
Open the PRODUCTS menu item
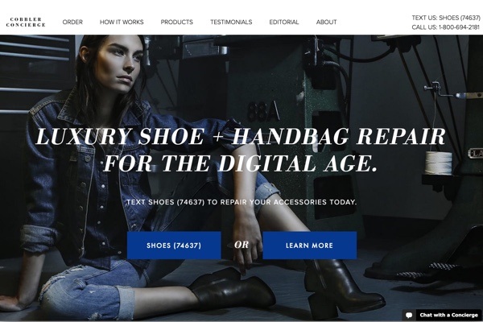[x=177, y=23]
